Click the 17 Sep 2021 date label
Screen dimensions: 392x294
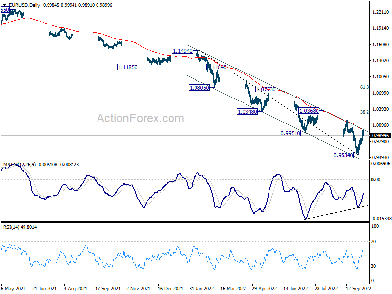108,289
